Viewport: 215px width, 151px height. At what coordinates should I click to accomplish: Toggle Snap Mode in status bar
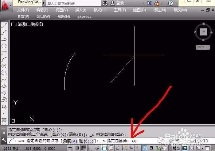(77, 148)
